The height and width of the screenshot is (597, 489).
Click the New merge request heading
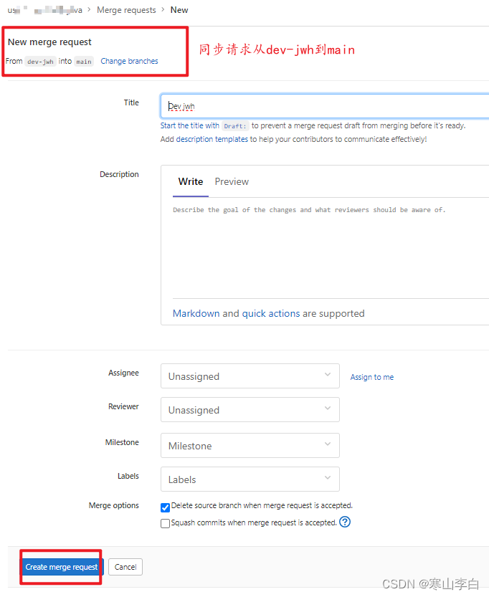[x=49, y=42]
